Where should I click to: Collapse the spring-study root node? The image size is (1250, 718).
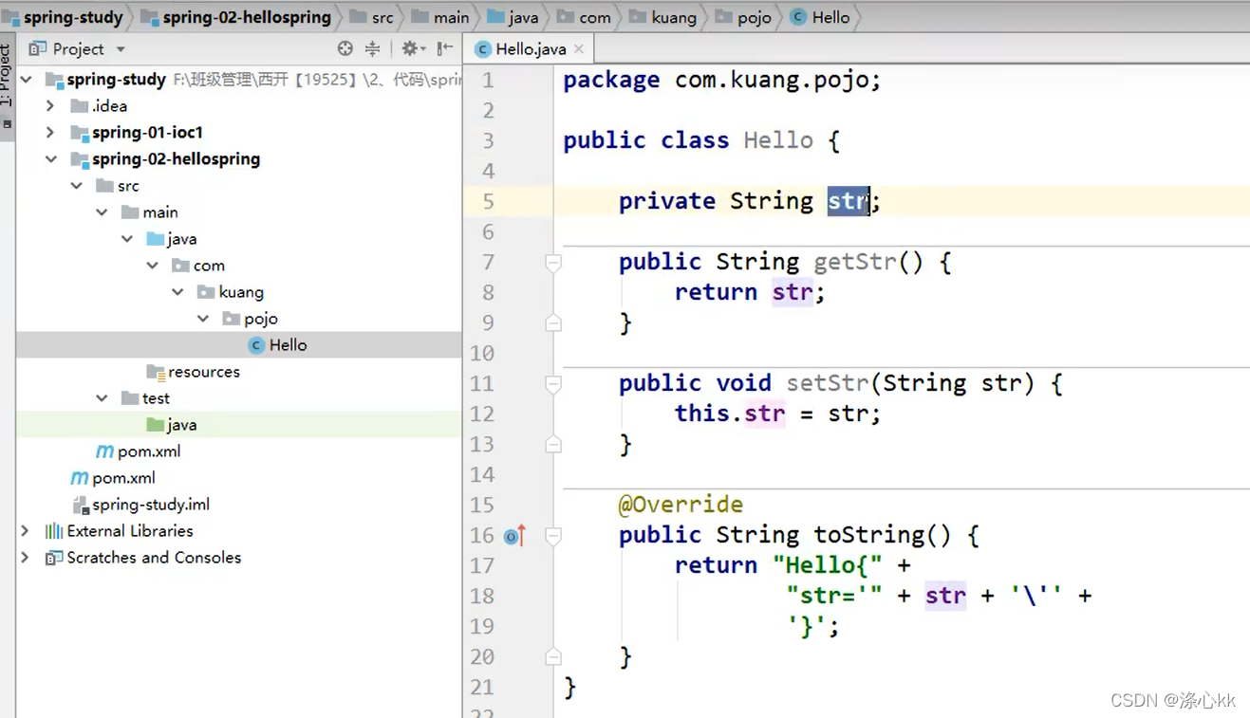coord(27,80)
